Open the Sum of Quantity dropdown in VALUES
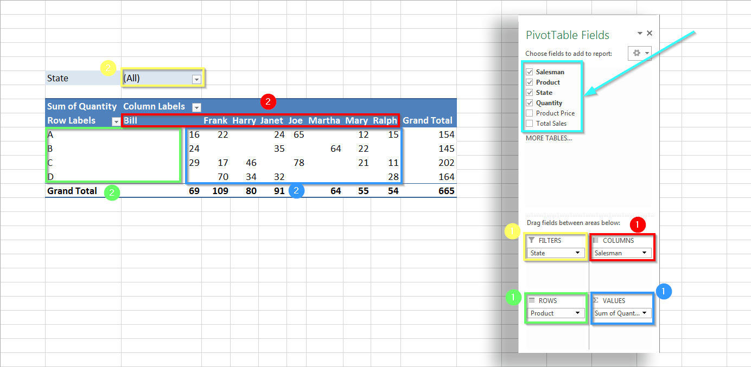The height and width of the screenshot is (367, 751). point(645,313)
